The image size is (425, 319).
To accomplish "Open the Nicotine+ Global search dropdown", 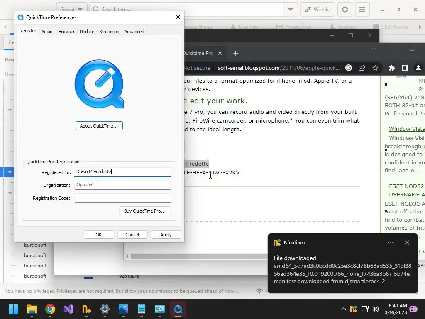I will pyautogui.click(x=71, y=10).
